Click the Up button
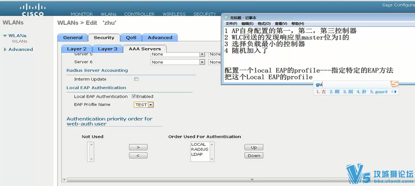 (x=254, y=147)
